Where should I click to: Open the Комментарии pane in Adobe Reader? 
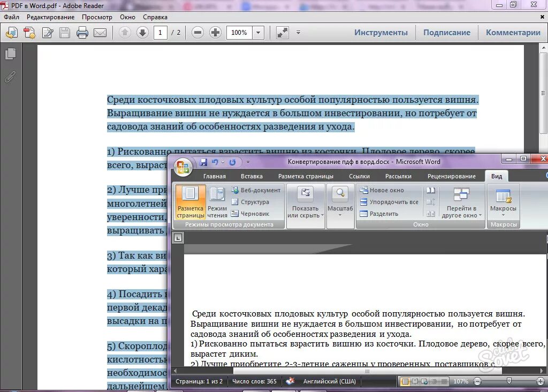(513, 33)
